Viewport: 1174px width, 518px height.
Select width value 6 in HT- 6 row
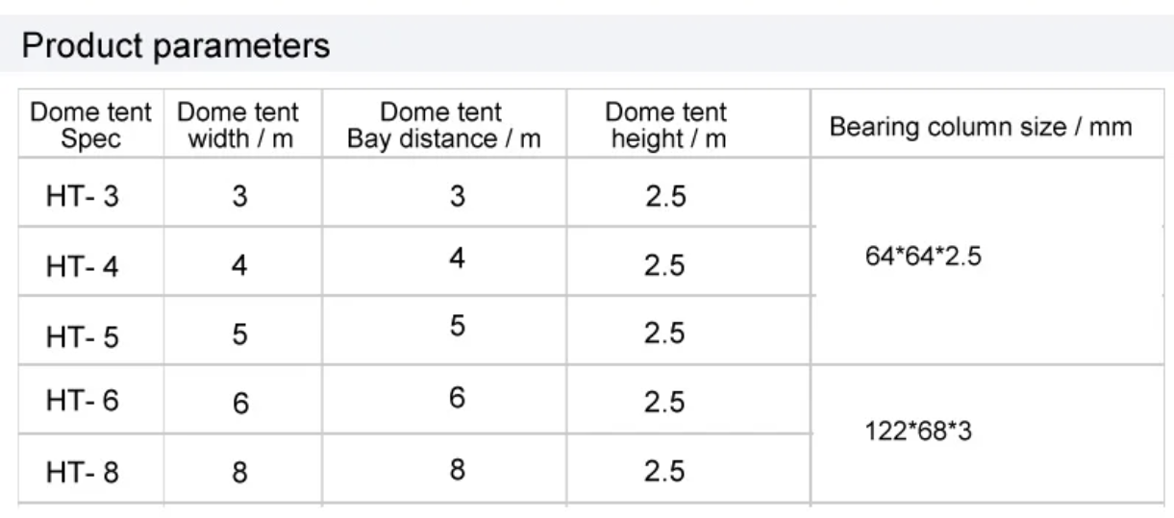pyautogui.click(x=240, y=404)
